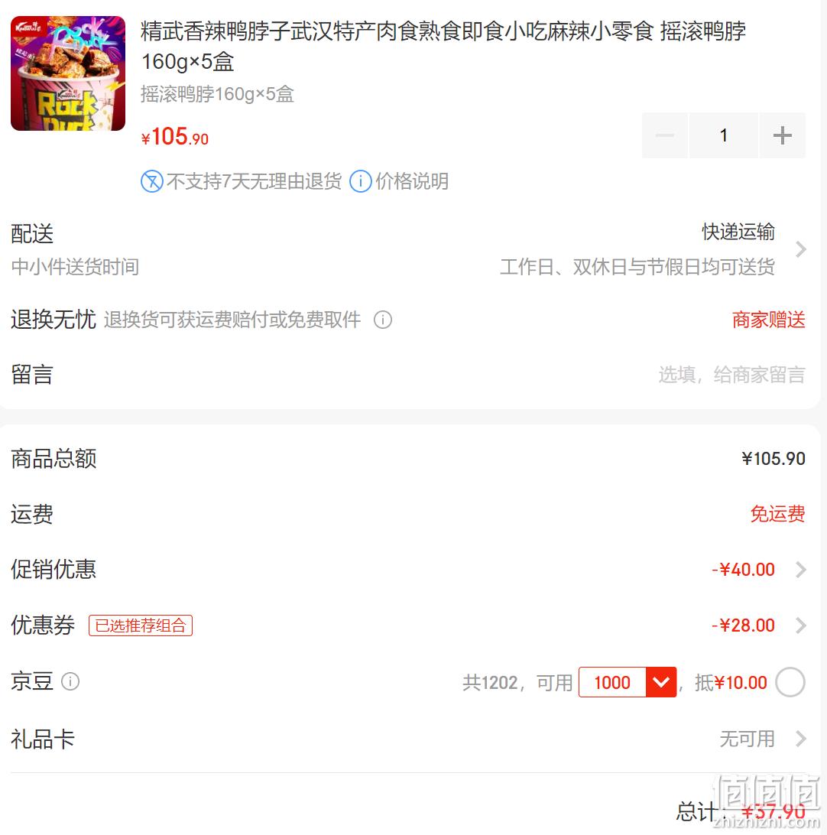Select the quantity number field
This screenshot has height=835, width=827.
(x=723, y=135)
